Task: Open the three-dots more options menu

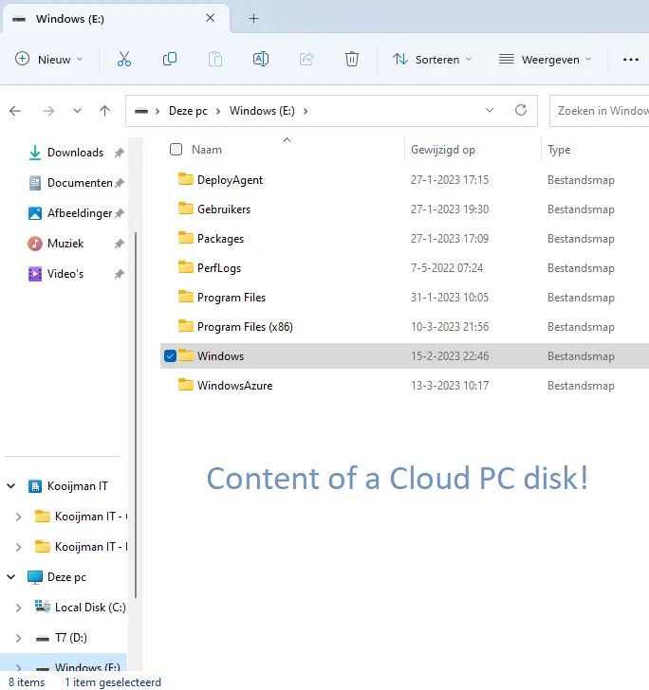Action: (630, 59)
